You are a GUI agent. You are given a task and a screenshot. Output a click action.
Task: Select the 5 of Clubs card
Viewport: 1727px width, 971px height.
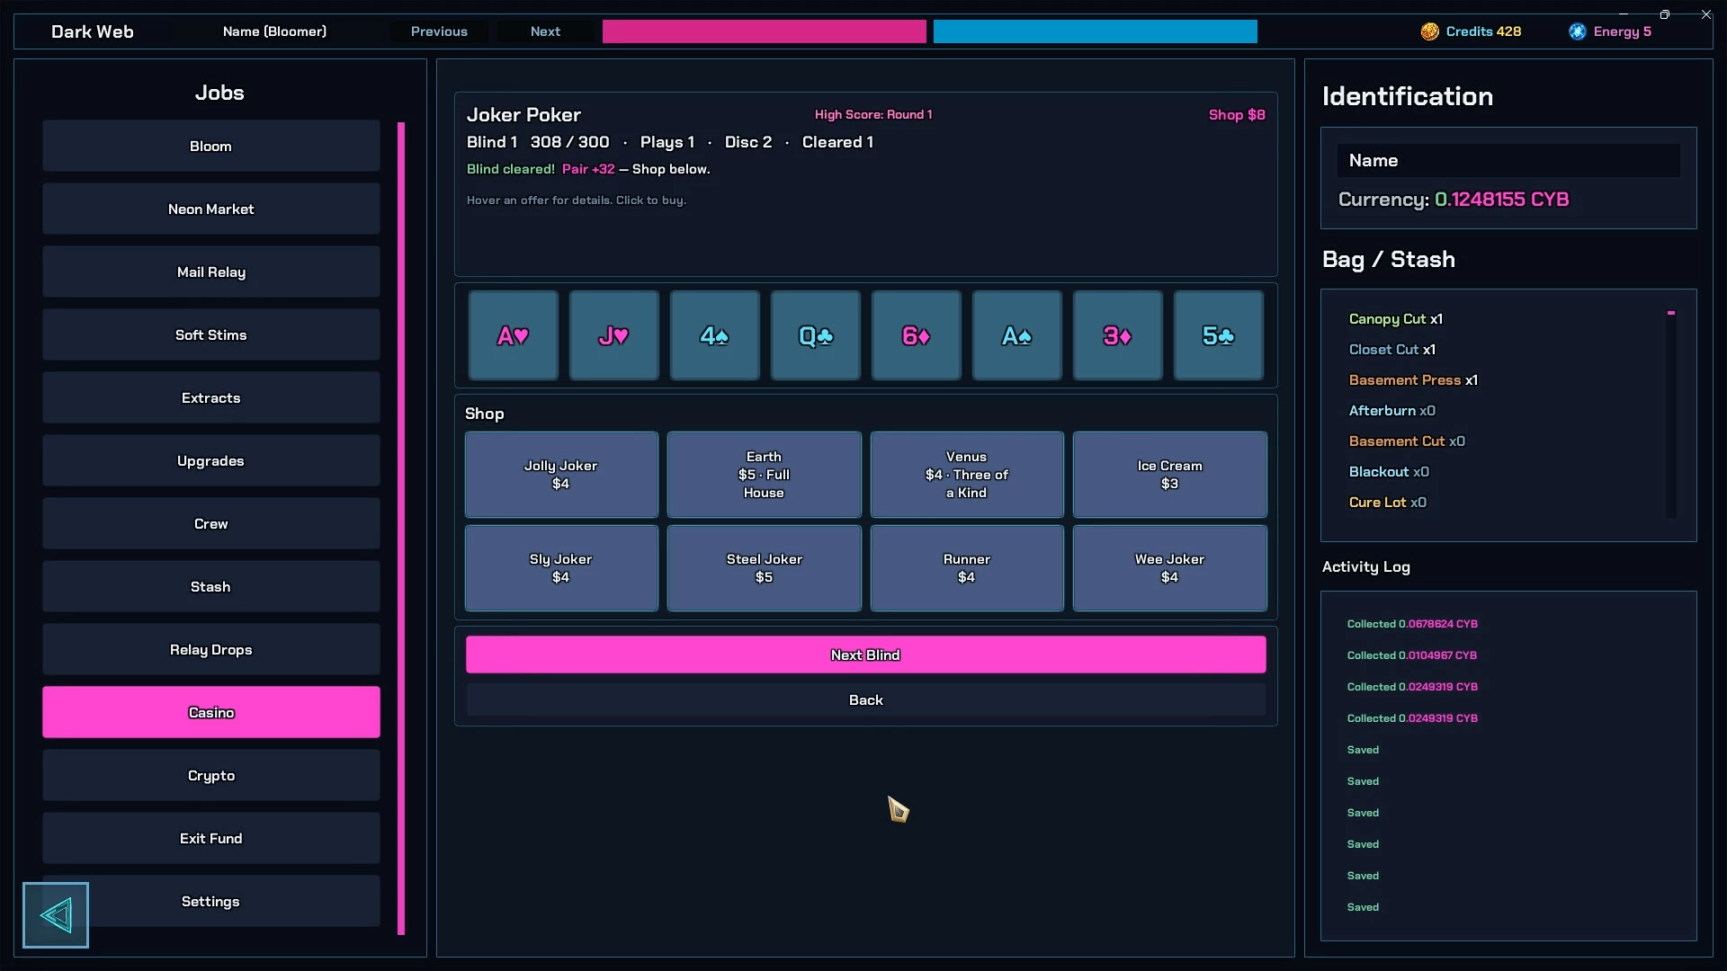tap(1219, 335)
